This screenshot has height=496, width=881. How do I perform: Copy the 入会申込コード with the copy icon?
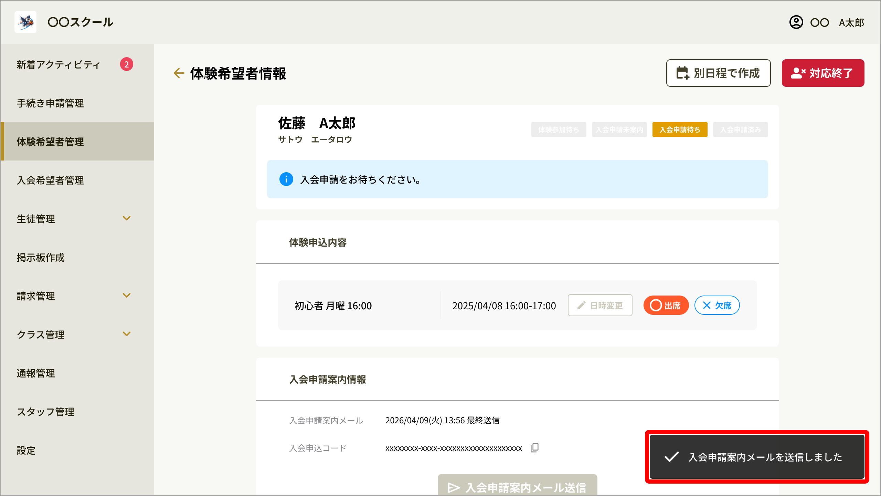click(x=534, y=447)
